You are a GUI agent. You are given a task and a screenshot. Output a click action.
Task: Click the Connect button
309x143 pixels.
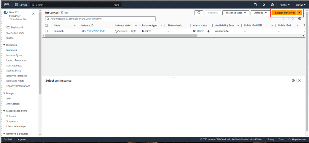tap(213, 13)
